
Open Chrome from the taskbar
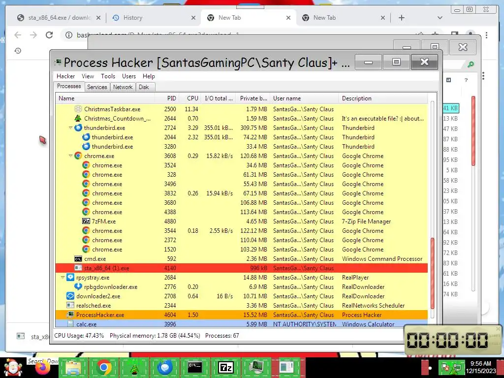tap(103, 367)
